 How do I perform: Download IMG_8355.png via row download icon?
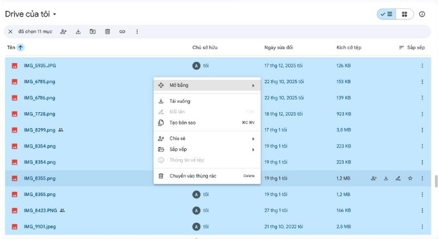(386, 178)
